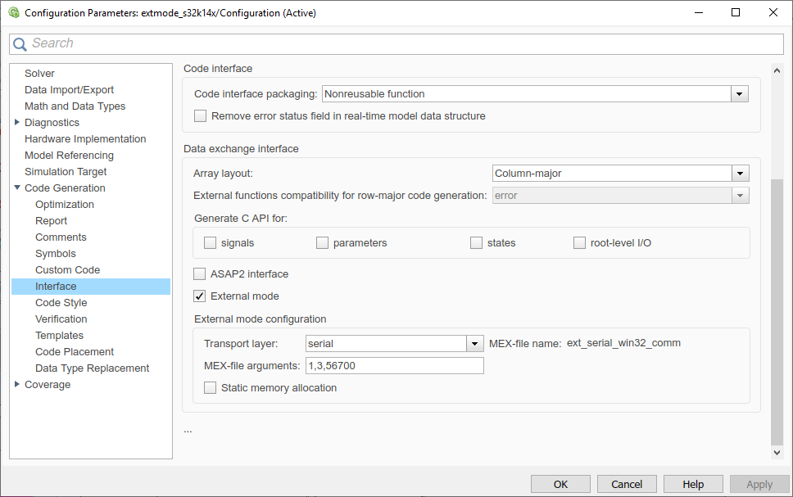Screen dimensions: 793x497
Task: Open the Transport layer dropdown
Action: pos(474,344)
